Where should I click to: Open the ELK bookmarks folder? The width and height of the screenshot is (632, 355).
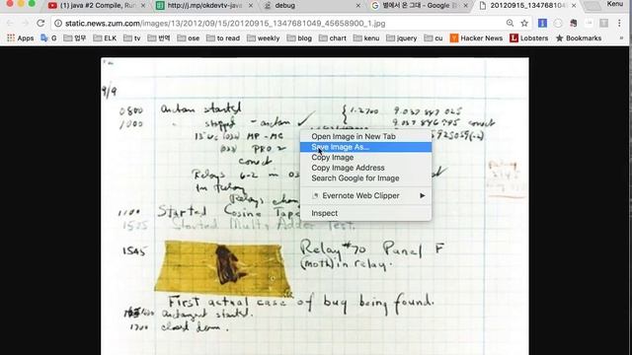[105, 38]
